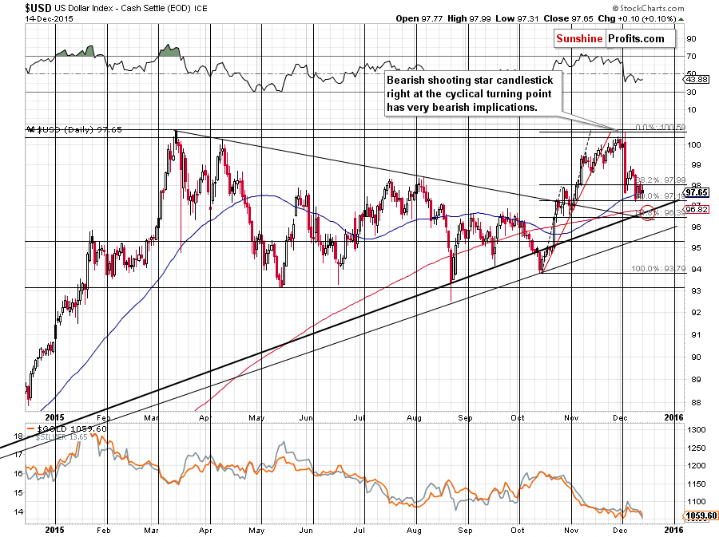Click the Jun label at the image bottom
Image resolution: width=719 pixels, height=537 pixels.
pos(306,531)
